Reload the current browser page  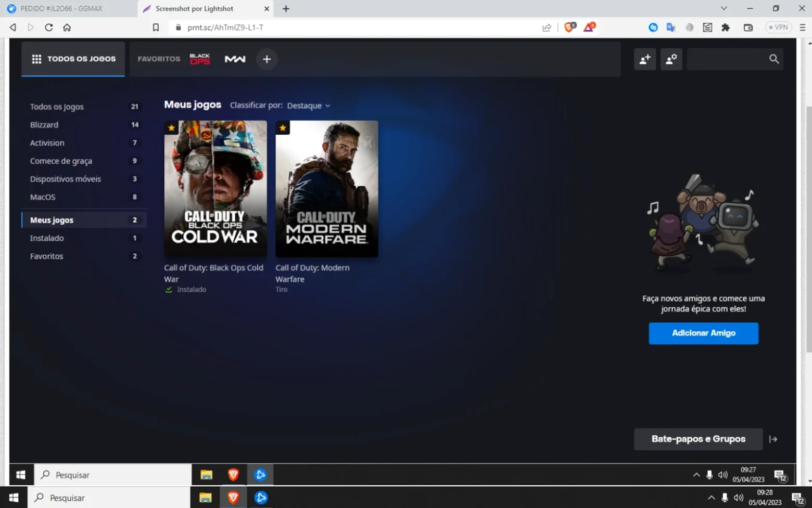click(x=49, y=28)
